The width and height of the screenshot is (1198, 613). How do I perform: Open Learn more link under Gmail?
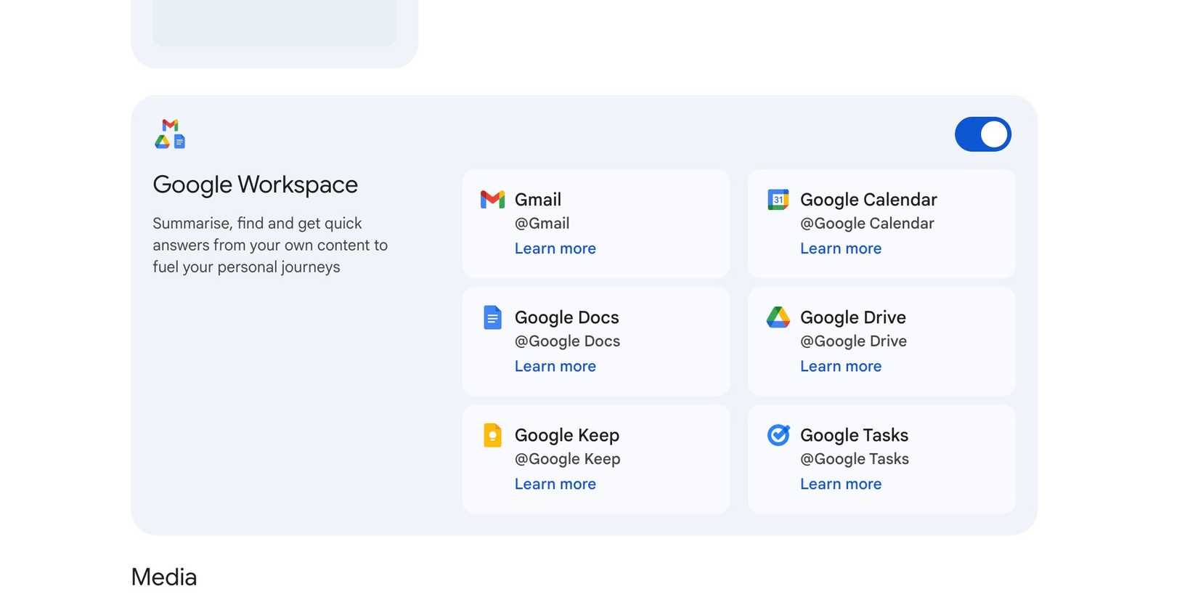[555, 248]
